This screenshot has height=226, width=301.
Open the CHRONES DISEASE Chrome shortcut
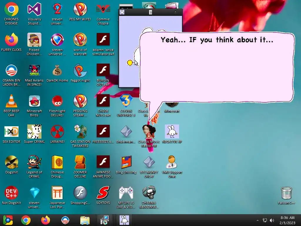11,14
